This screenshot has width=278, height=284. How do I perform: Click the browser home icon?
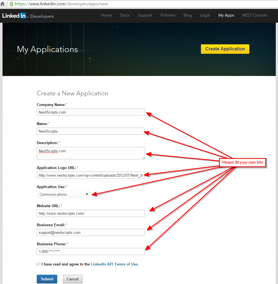click(3, 4)
